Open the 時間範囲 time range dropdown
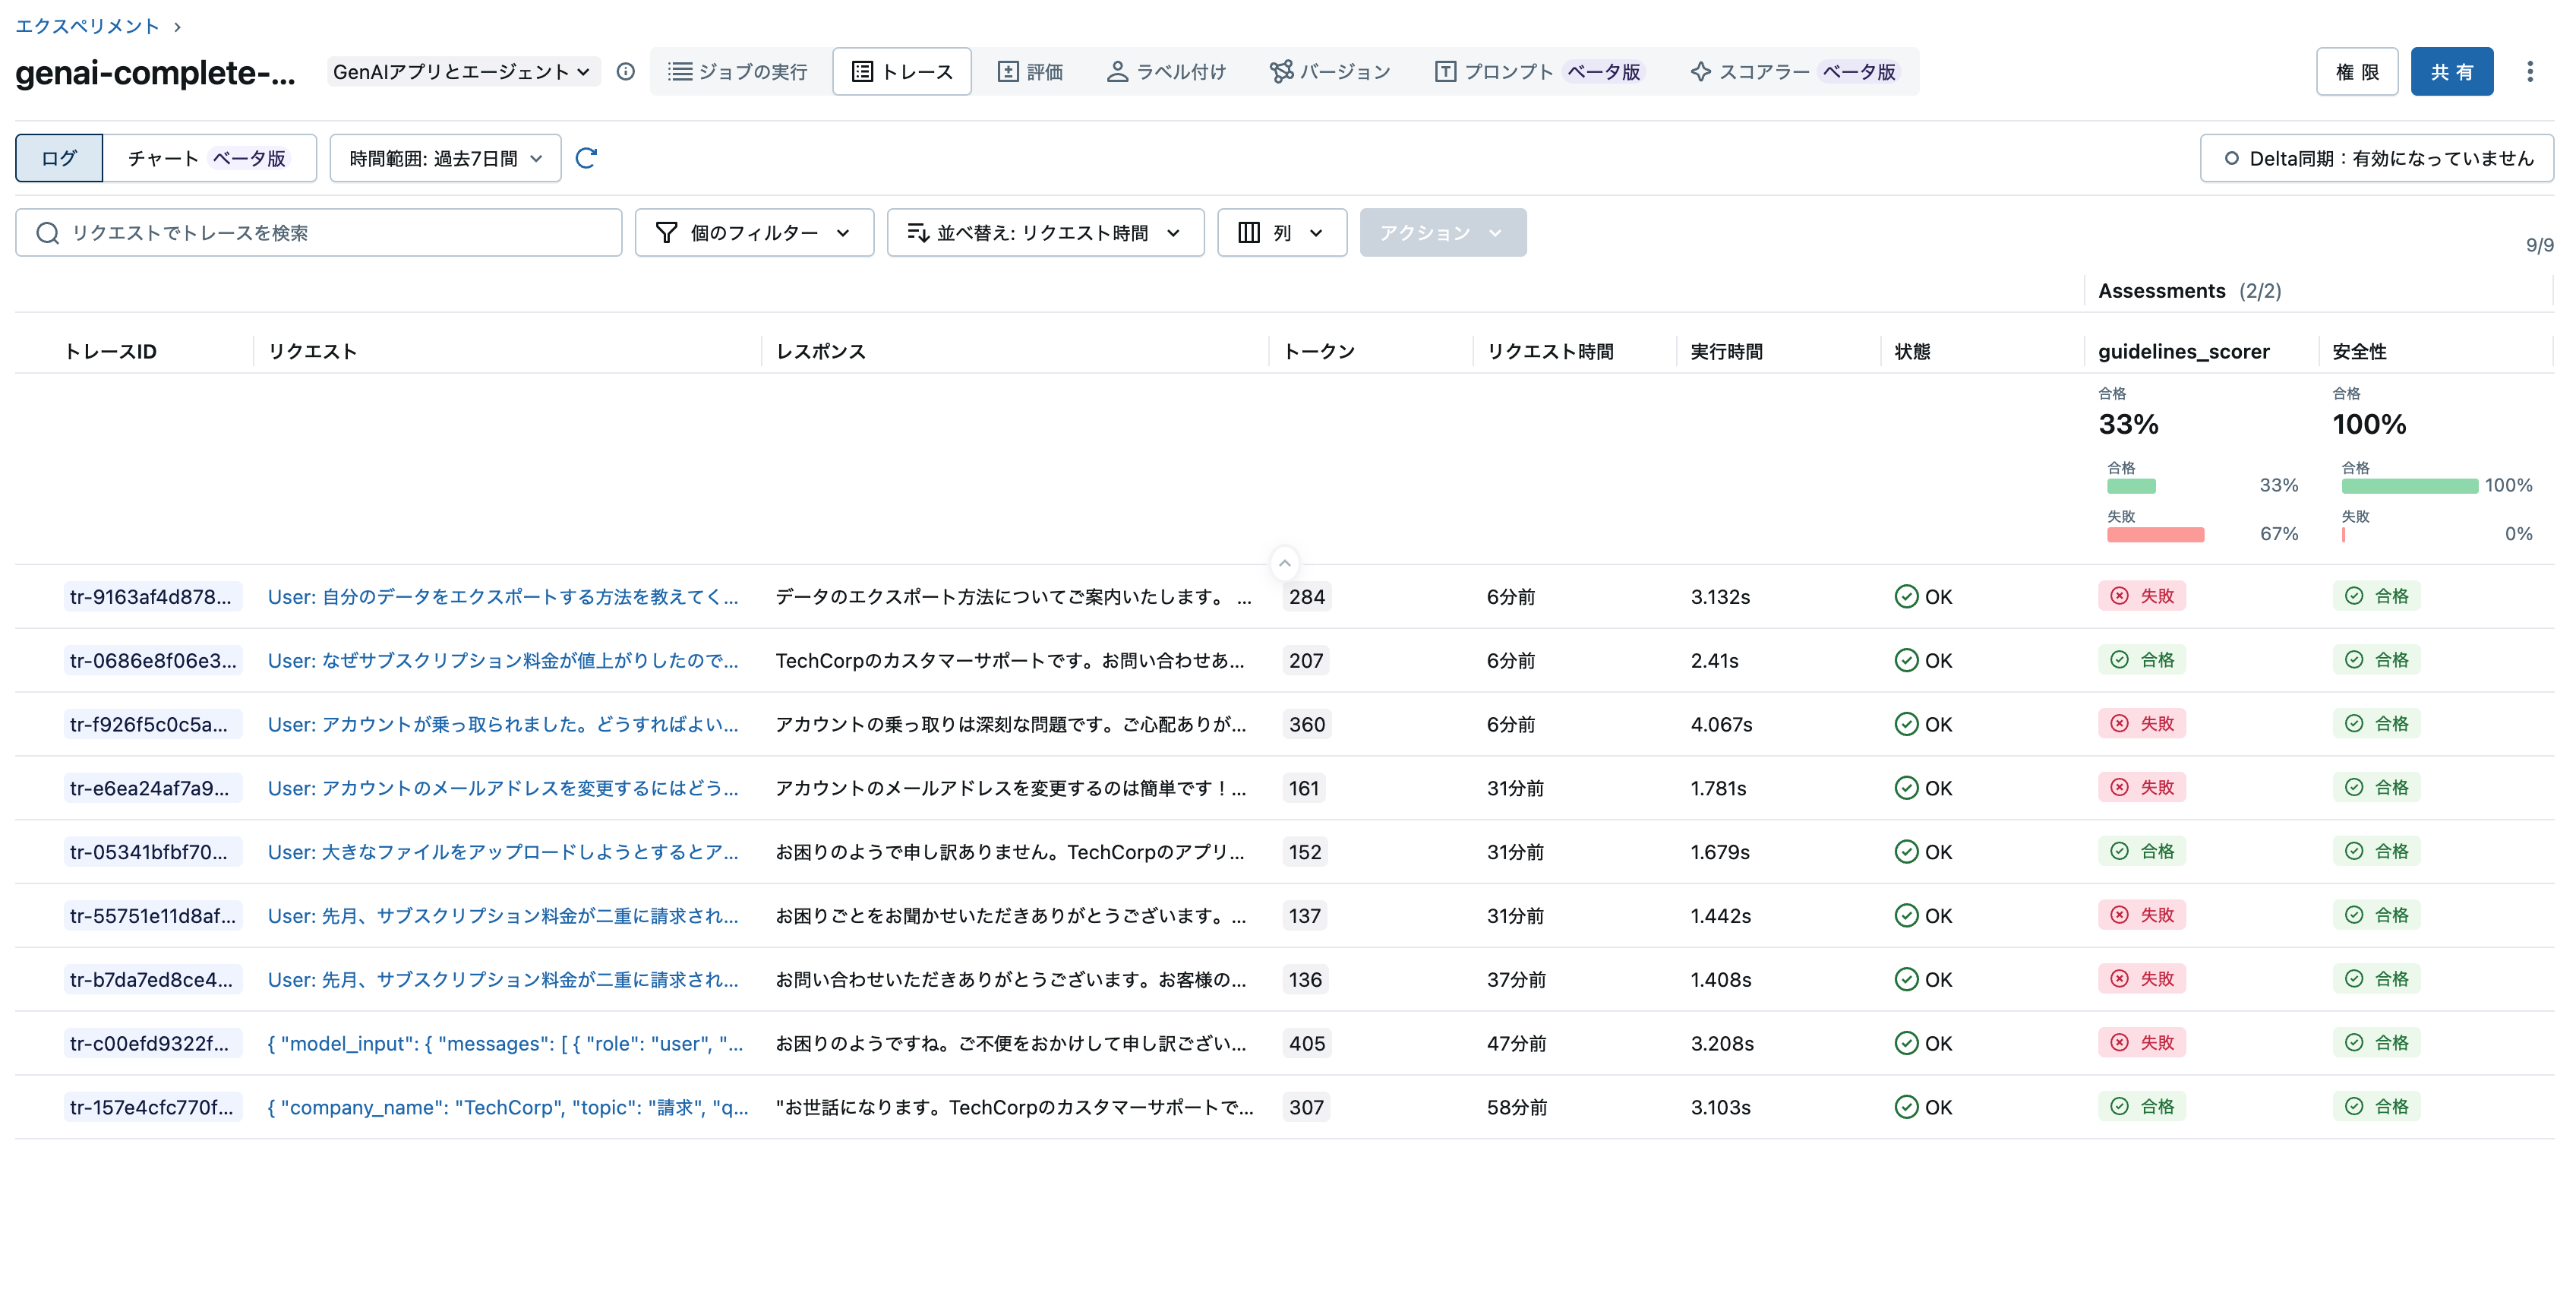This screenshot has height=1299, width=2576. [445, 157]
